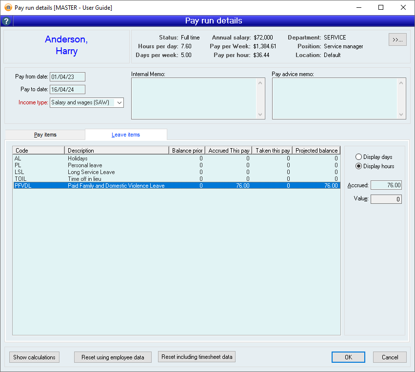Click the blue help question mark icon
The width and height of the screenshot is (415, 372).
click(6, 21)
